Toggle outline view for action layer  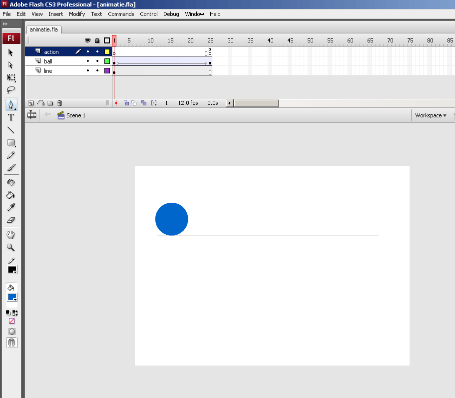[107, 52]
